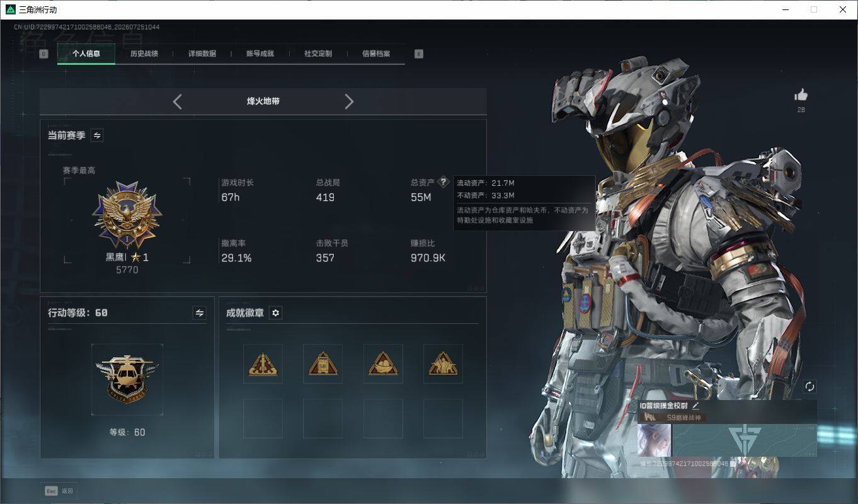Click the player avatar portrait
Viewport: 858px width, 504px height.
(654, 440)
